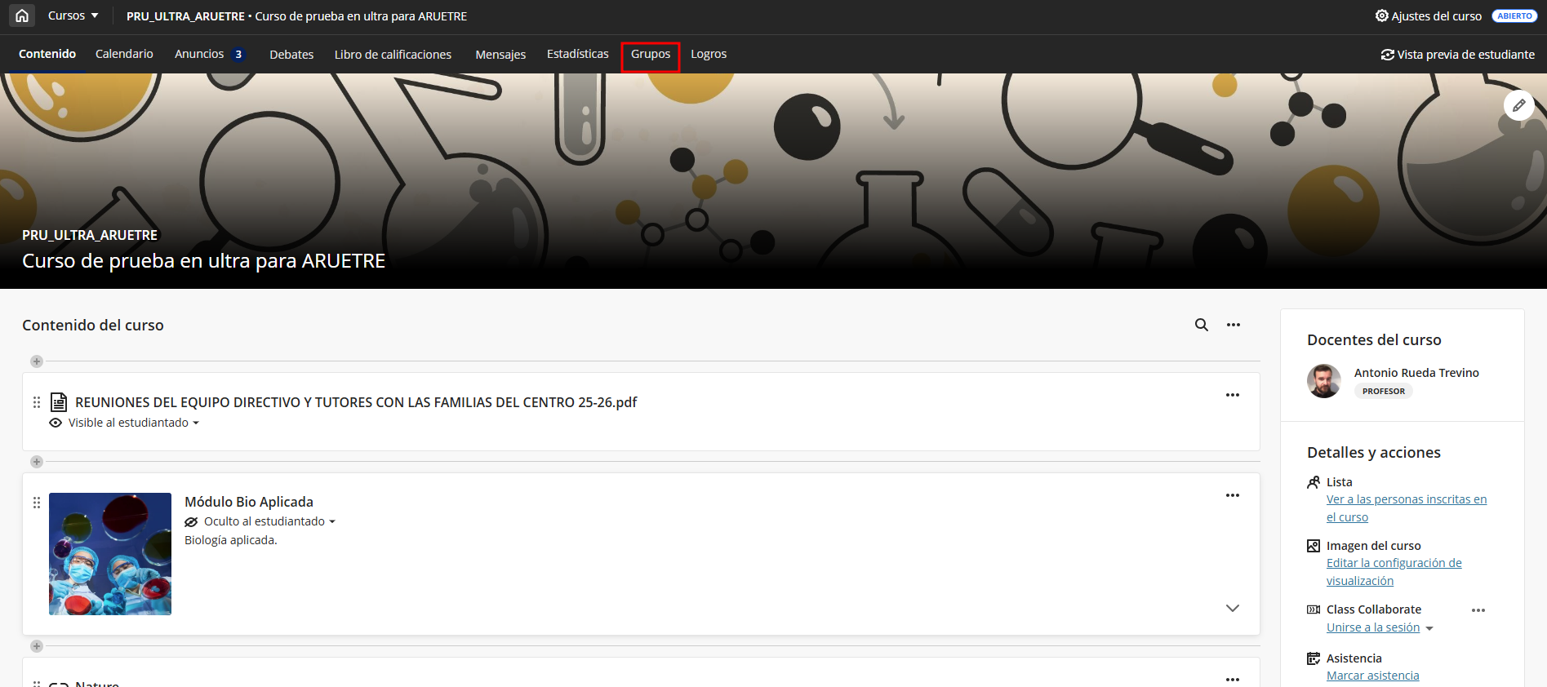Expand Módulo Bio Aplicada with chevron
The image size is (1547, 687).
click(x=1232, y=609)
